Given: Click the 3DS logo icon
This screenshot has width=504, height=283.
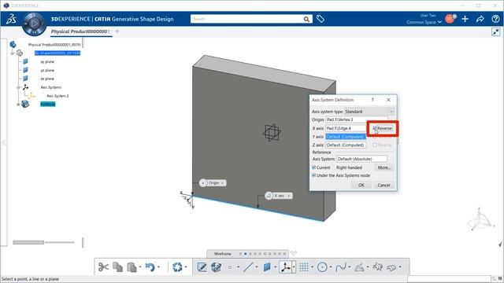Looking at the screenshot, I should tap(11, 19).
